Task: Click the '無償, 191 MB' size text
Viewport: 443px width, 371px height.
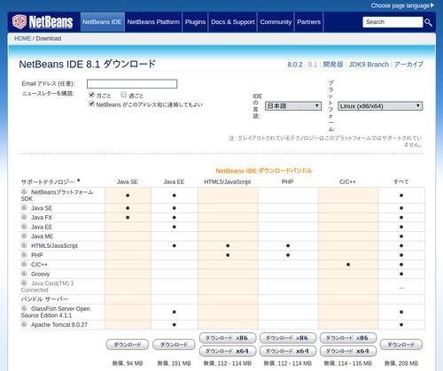Action: (174, 363)
